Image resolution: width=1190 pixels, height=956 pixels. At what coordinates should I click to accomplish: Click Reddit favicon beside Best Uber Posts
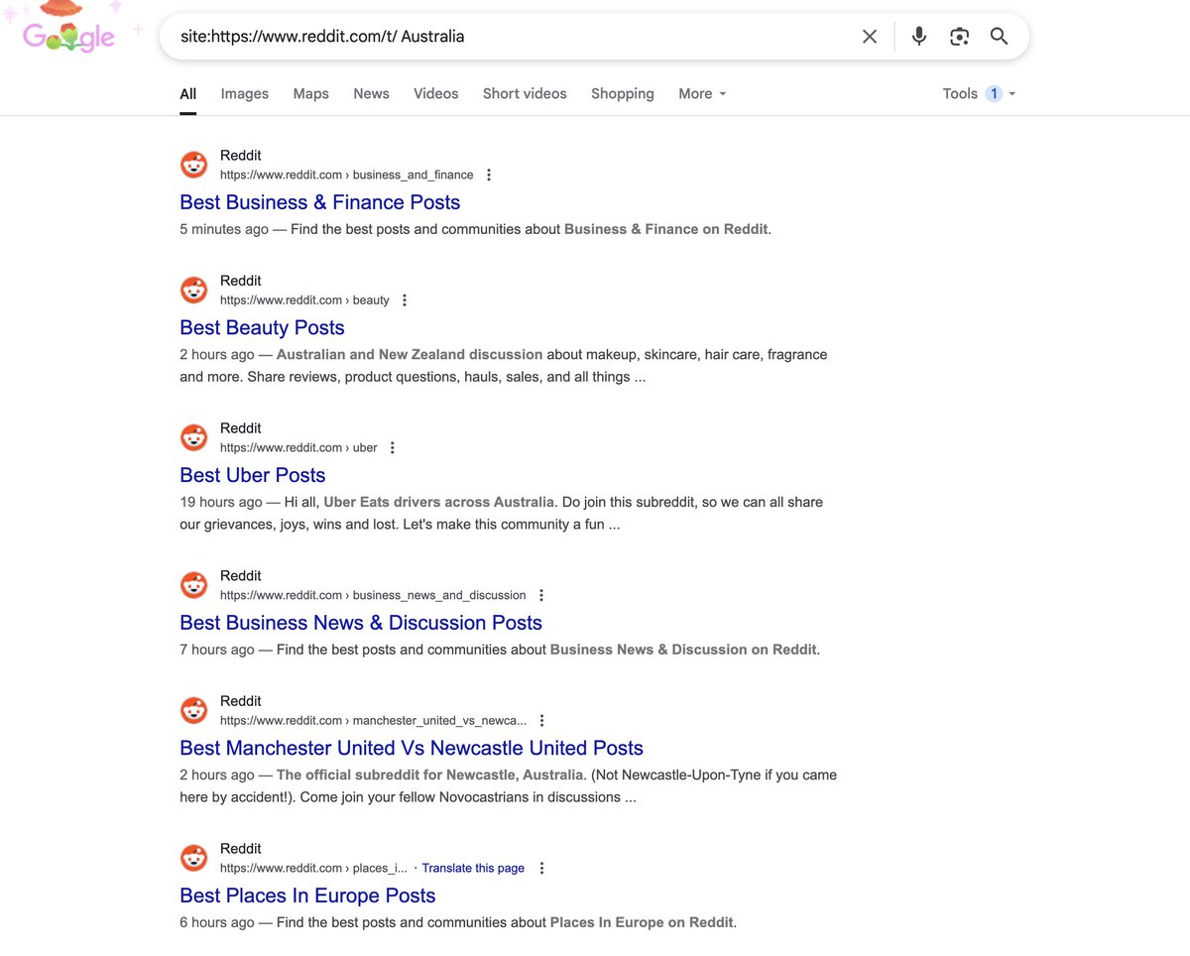194,437
